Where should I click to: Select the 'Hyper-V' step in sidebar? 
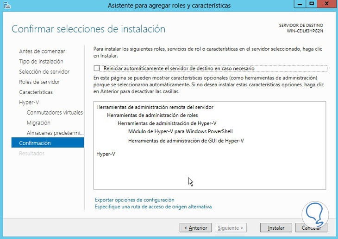click(29, 102)
